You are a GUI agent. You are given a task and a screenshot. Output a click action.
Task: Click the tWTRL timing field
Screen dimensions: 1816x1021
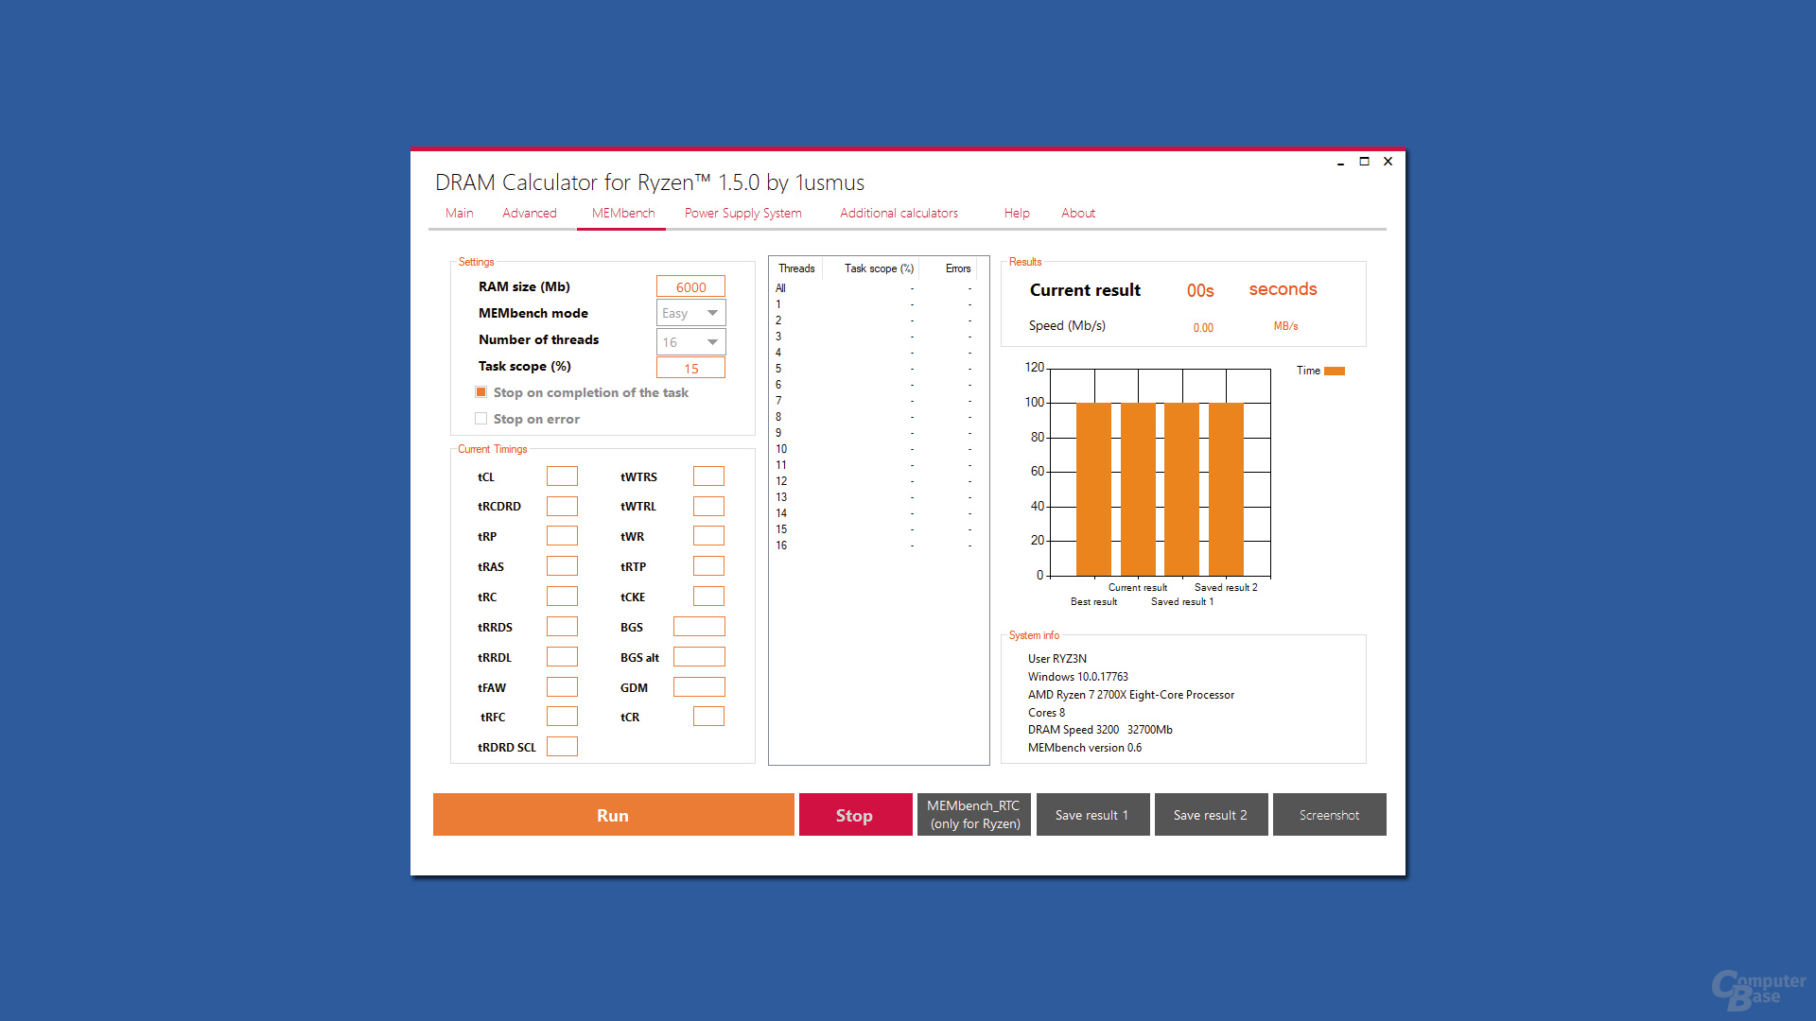tap(708, 507)
